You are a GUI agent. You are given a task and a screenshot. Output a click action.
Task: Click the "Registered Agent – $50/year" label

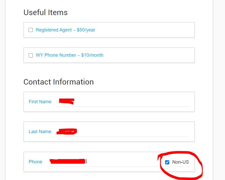click(65, 30)
